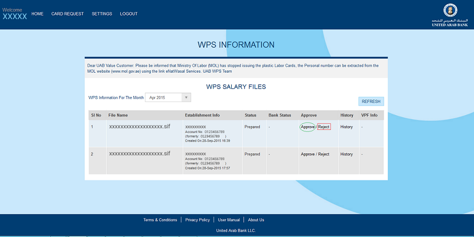Open the SETTINGS menu
Viewport: 474px width, 237px height.
(x=102, y=14)
